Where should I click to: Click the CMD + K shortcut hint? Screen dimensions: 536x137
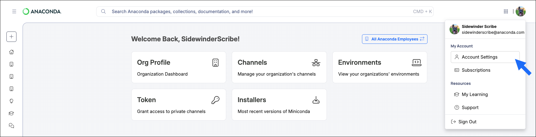422,11
